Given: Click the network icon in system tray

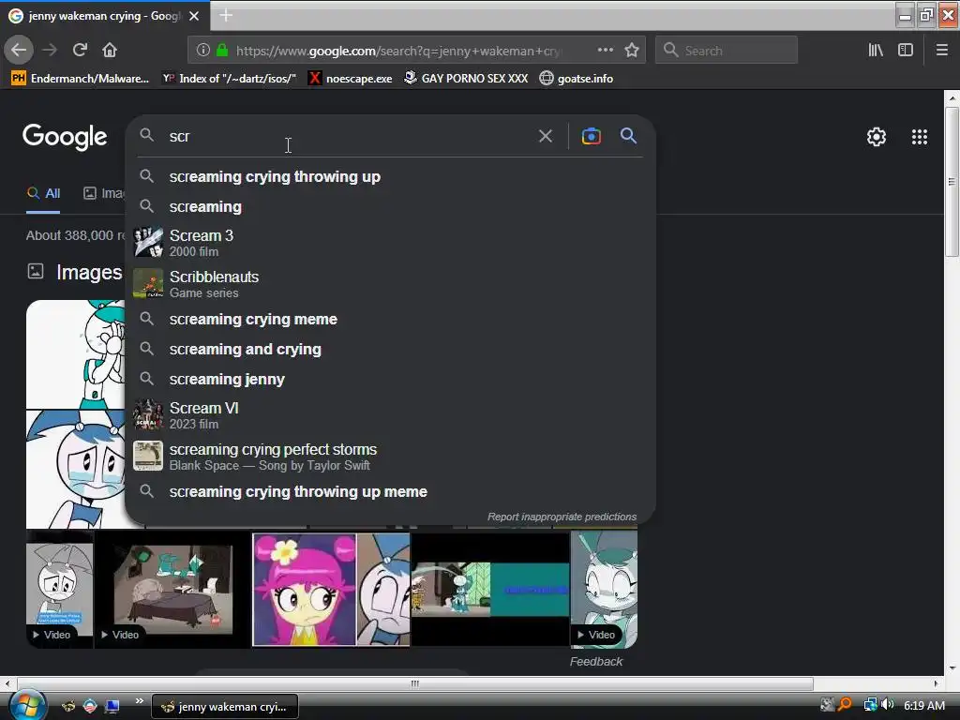Looking at the screenshot, I should point(870,705).
